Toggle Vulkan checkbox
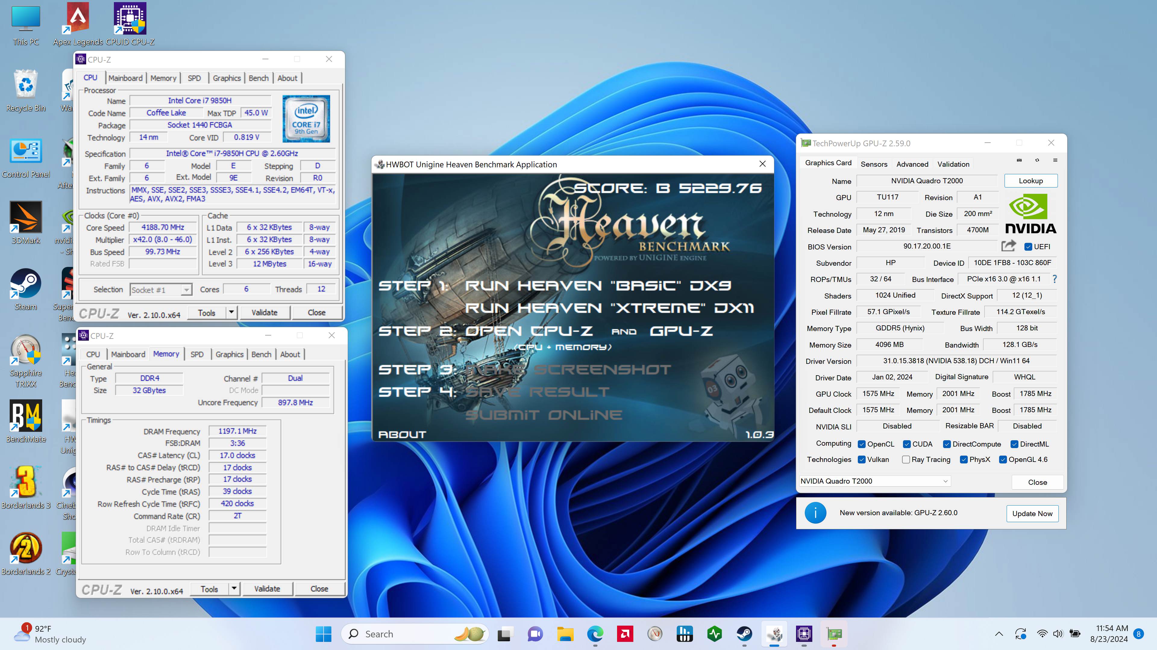1157x650 pixels. pos(861,459)
